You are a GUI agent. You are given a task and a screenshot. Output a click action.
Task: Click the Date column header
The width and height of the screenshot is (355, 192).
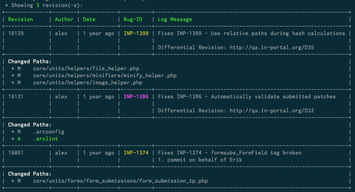89,19
